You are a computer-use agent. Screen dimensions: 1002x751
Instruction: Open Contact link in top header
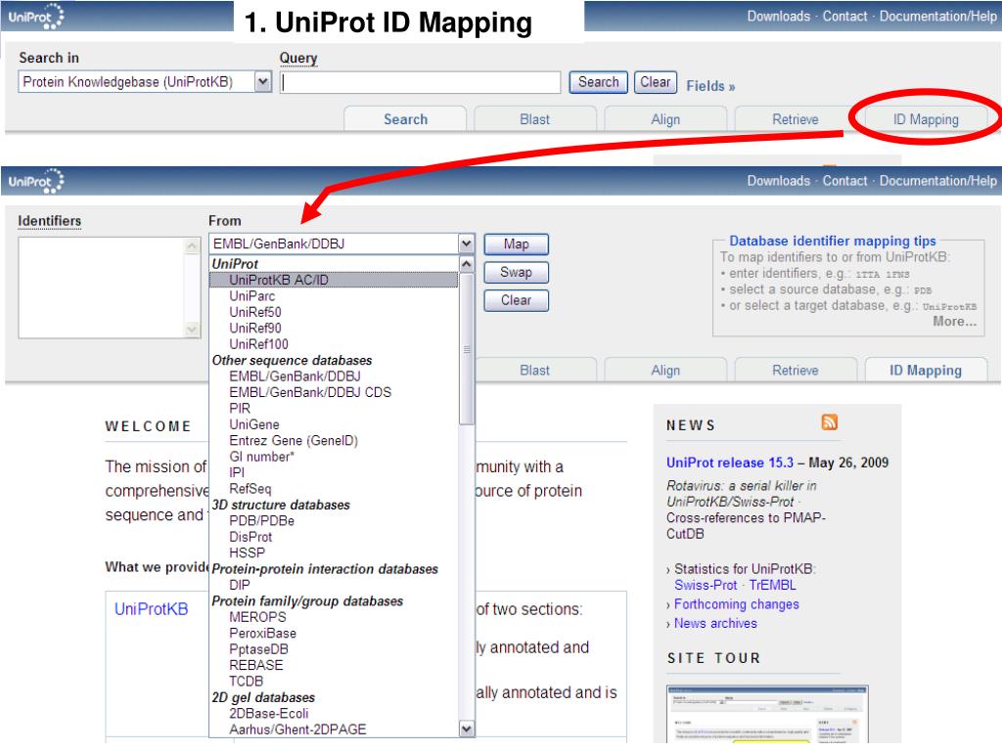844,16
